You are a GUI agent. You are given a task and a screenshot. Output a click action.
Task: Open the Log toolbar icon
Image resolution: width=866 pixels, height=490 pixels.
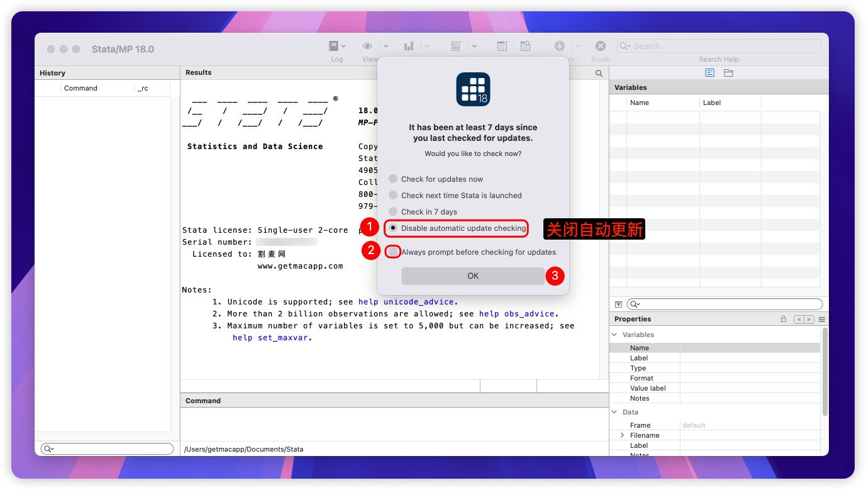[x=334, y=46]
